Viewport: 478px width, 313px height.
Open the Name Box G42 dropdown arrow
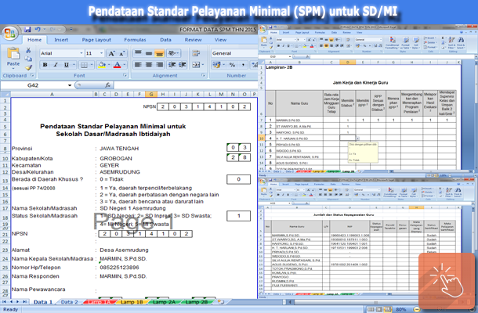pyautogui.click(x=70, y=85)
